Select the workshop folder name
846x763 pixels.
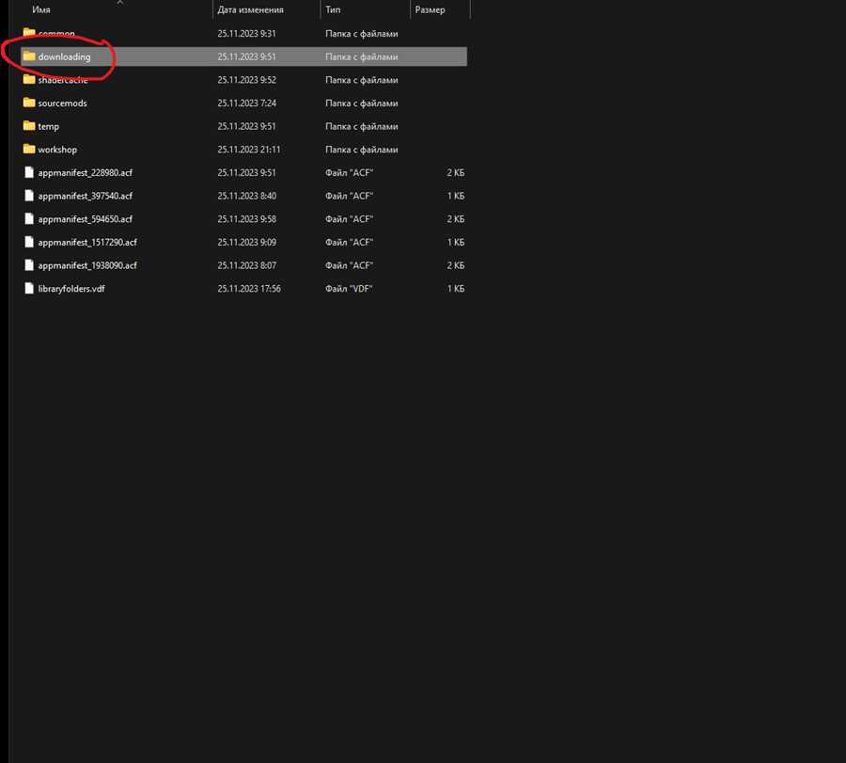(57, 149)
